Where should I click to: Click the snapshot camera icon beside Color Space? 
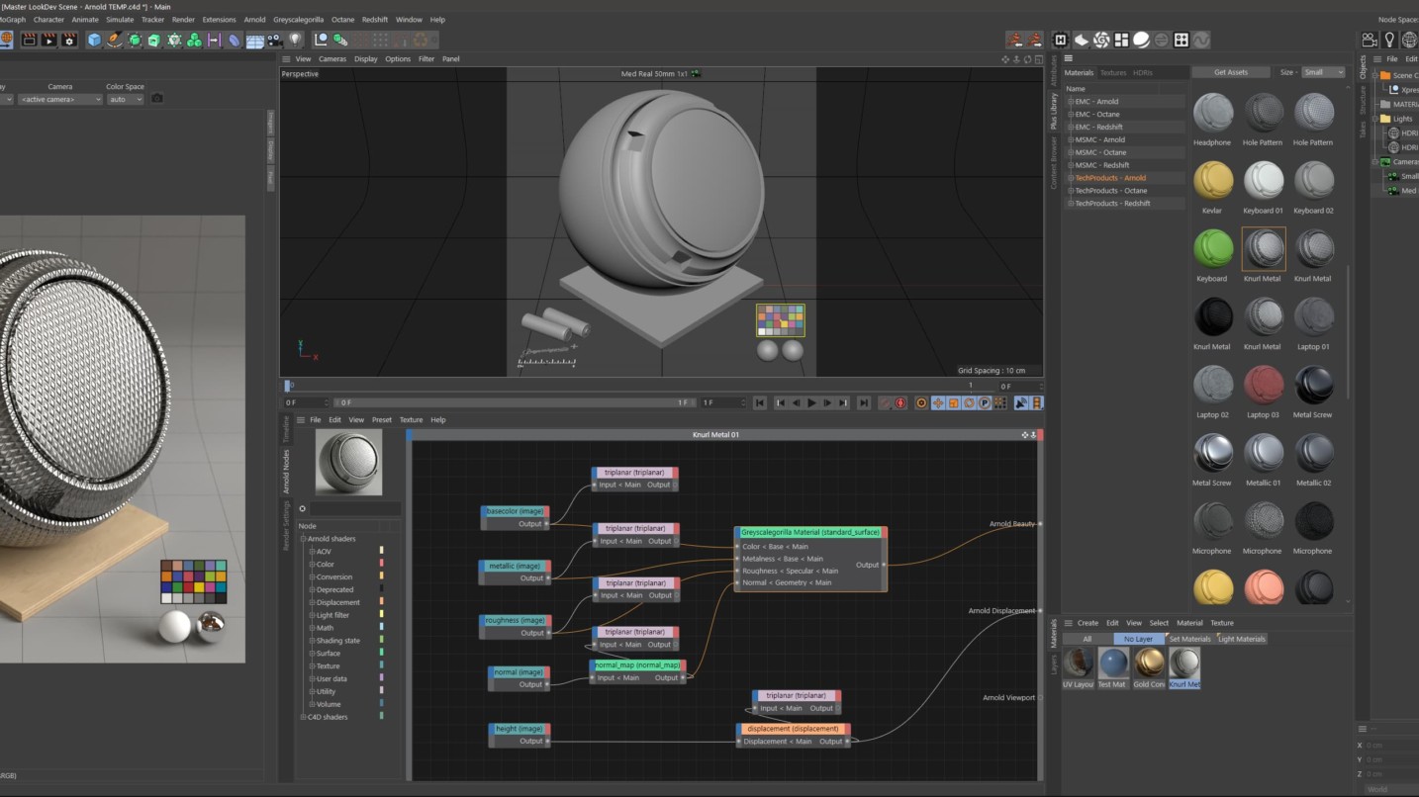(156, 99)
